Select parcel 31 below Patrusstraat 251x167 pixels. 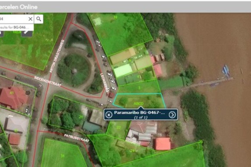(x=63, y=156)
